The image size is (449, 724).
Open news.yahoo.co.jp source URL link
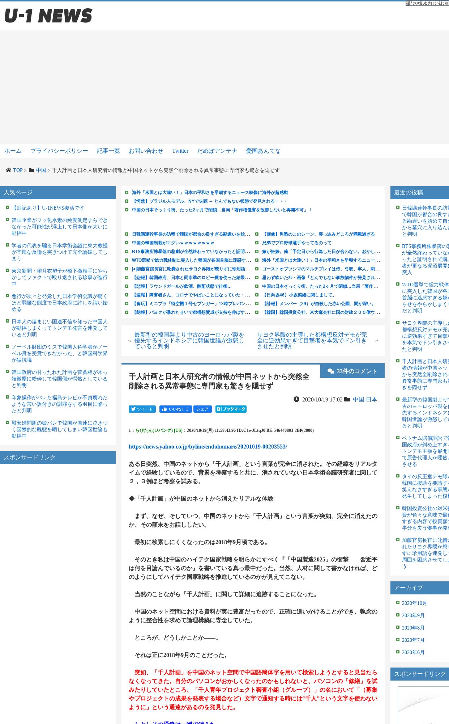[208, 447]
